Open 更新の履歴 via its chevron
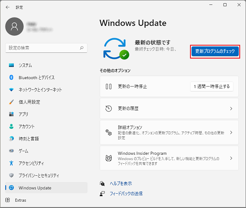 (231, 109)
